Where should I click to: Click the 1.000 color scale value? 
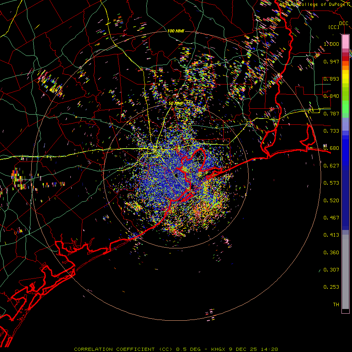[331, 44]
